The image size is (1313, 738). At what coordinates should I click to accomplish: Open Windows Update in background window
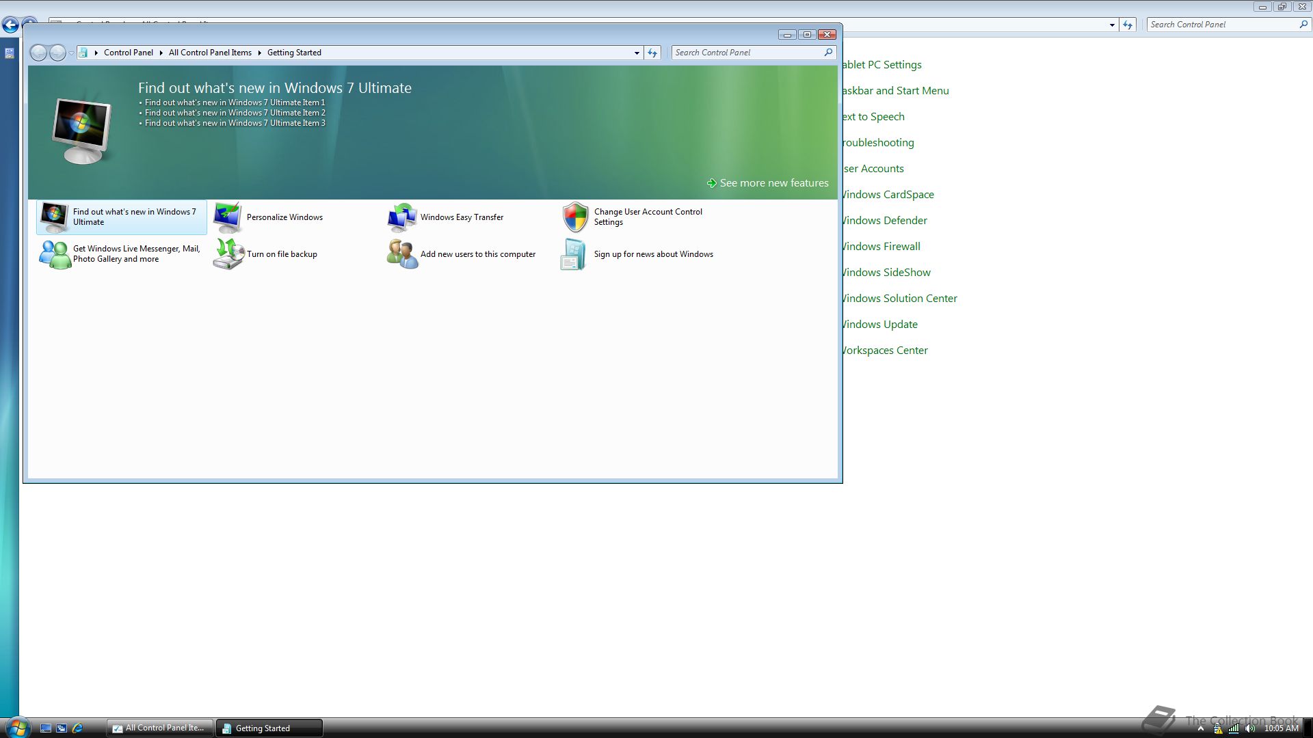(x=880, y=325)
